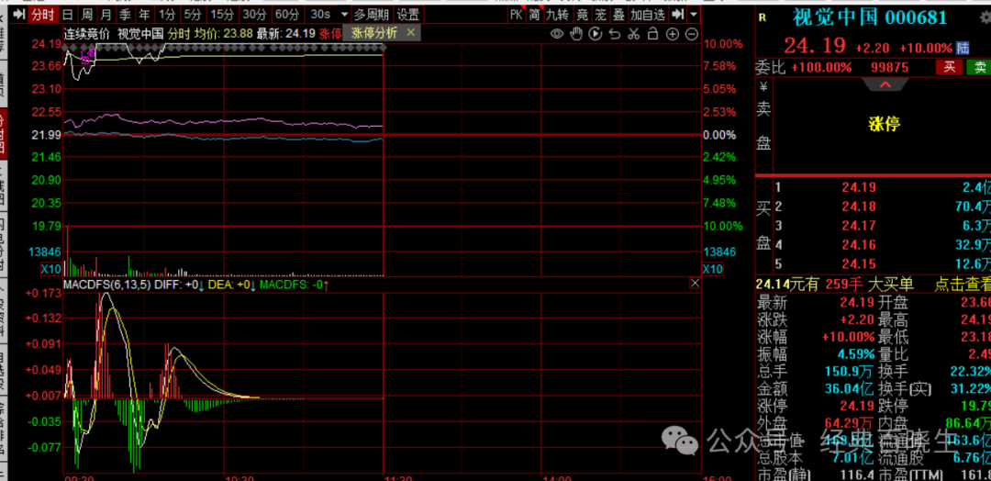Select the hand pan tool

click(x=575, y=34)
